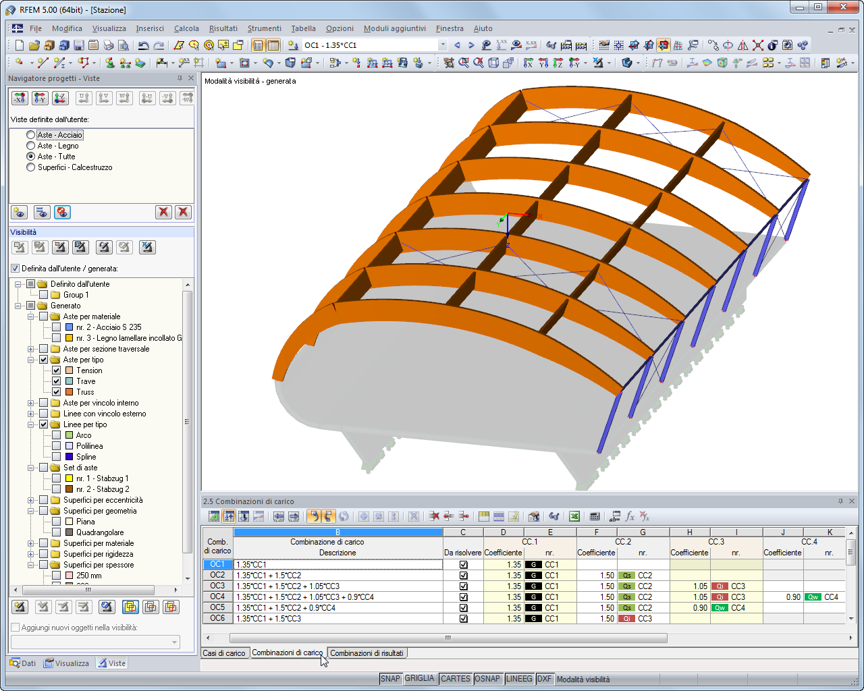Click the table horizontal scrollbar
Image resolution: width=864 pixels, height=691 pixels.
pos(448,638)
